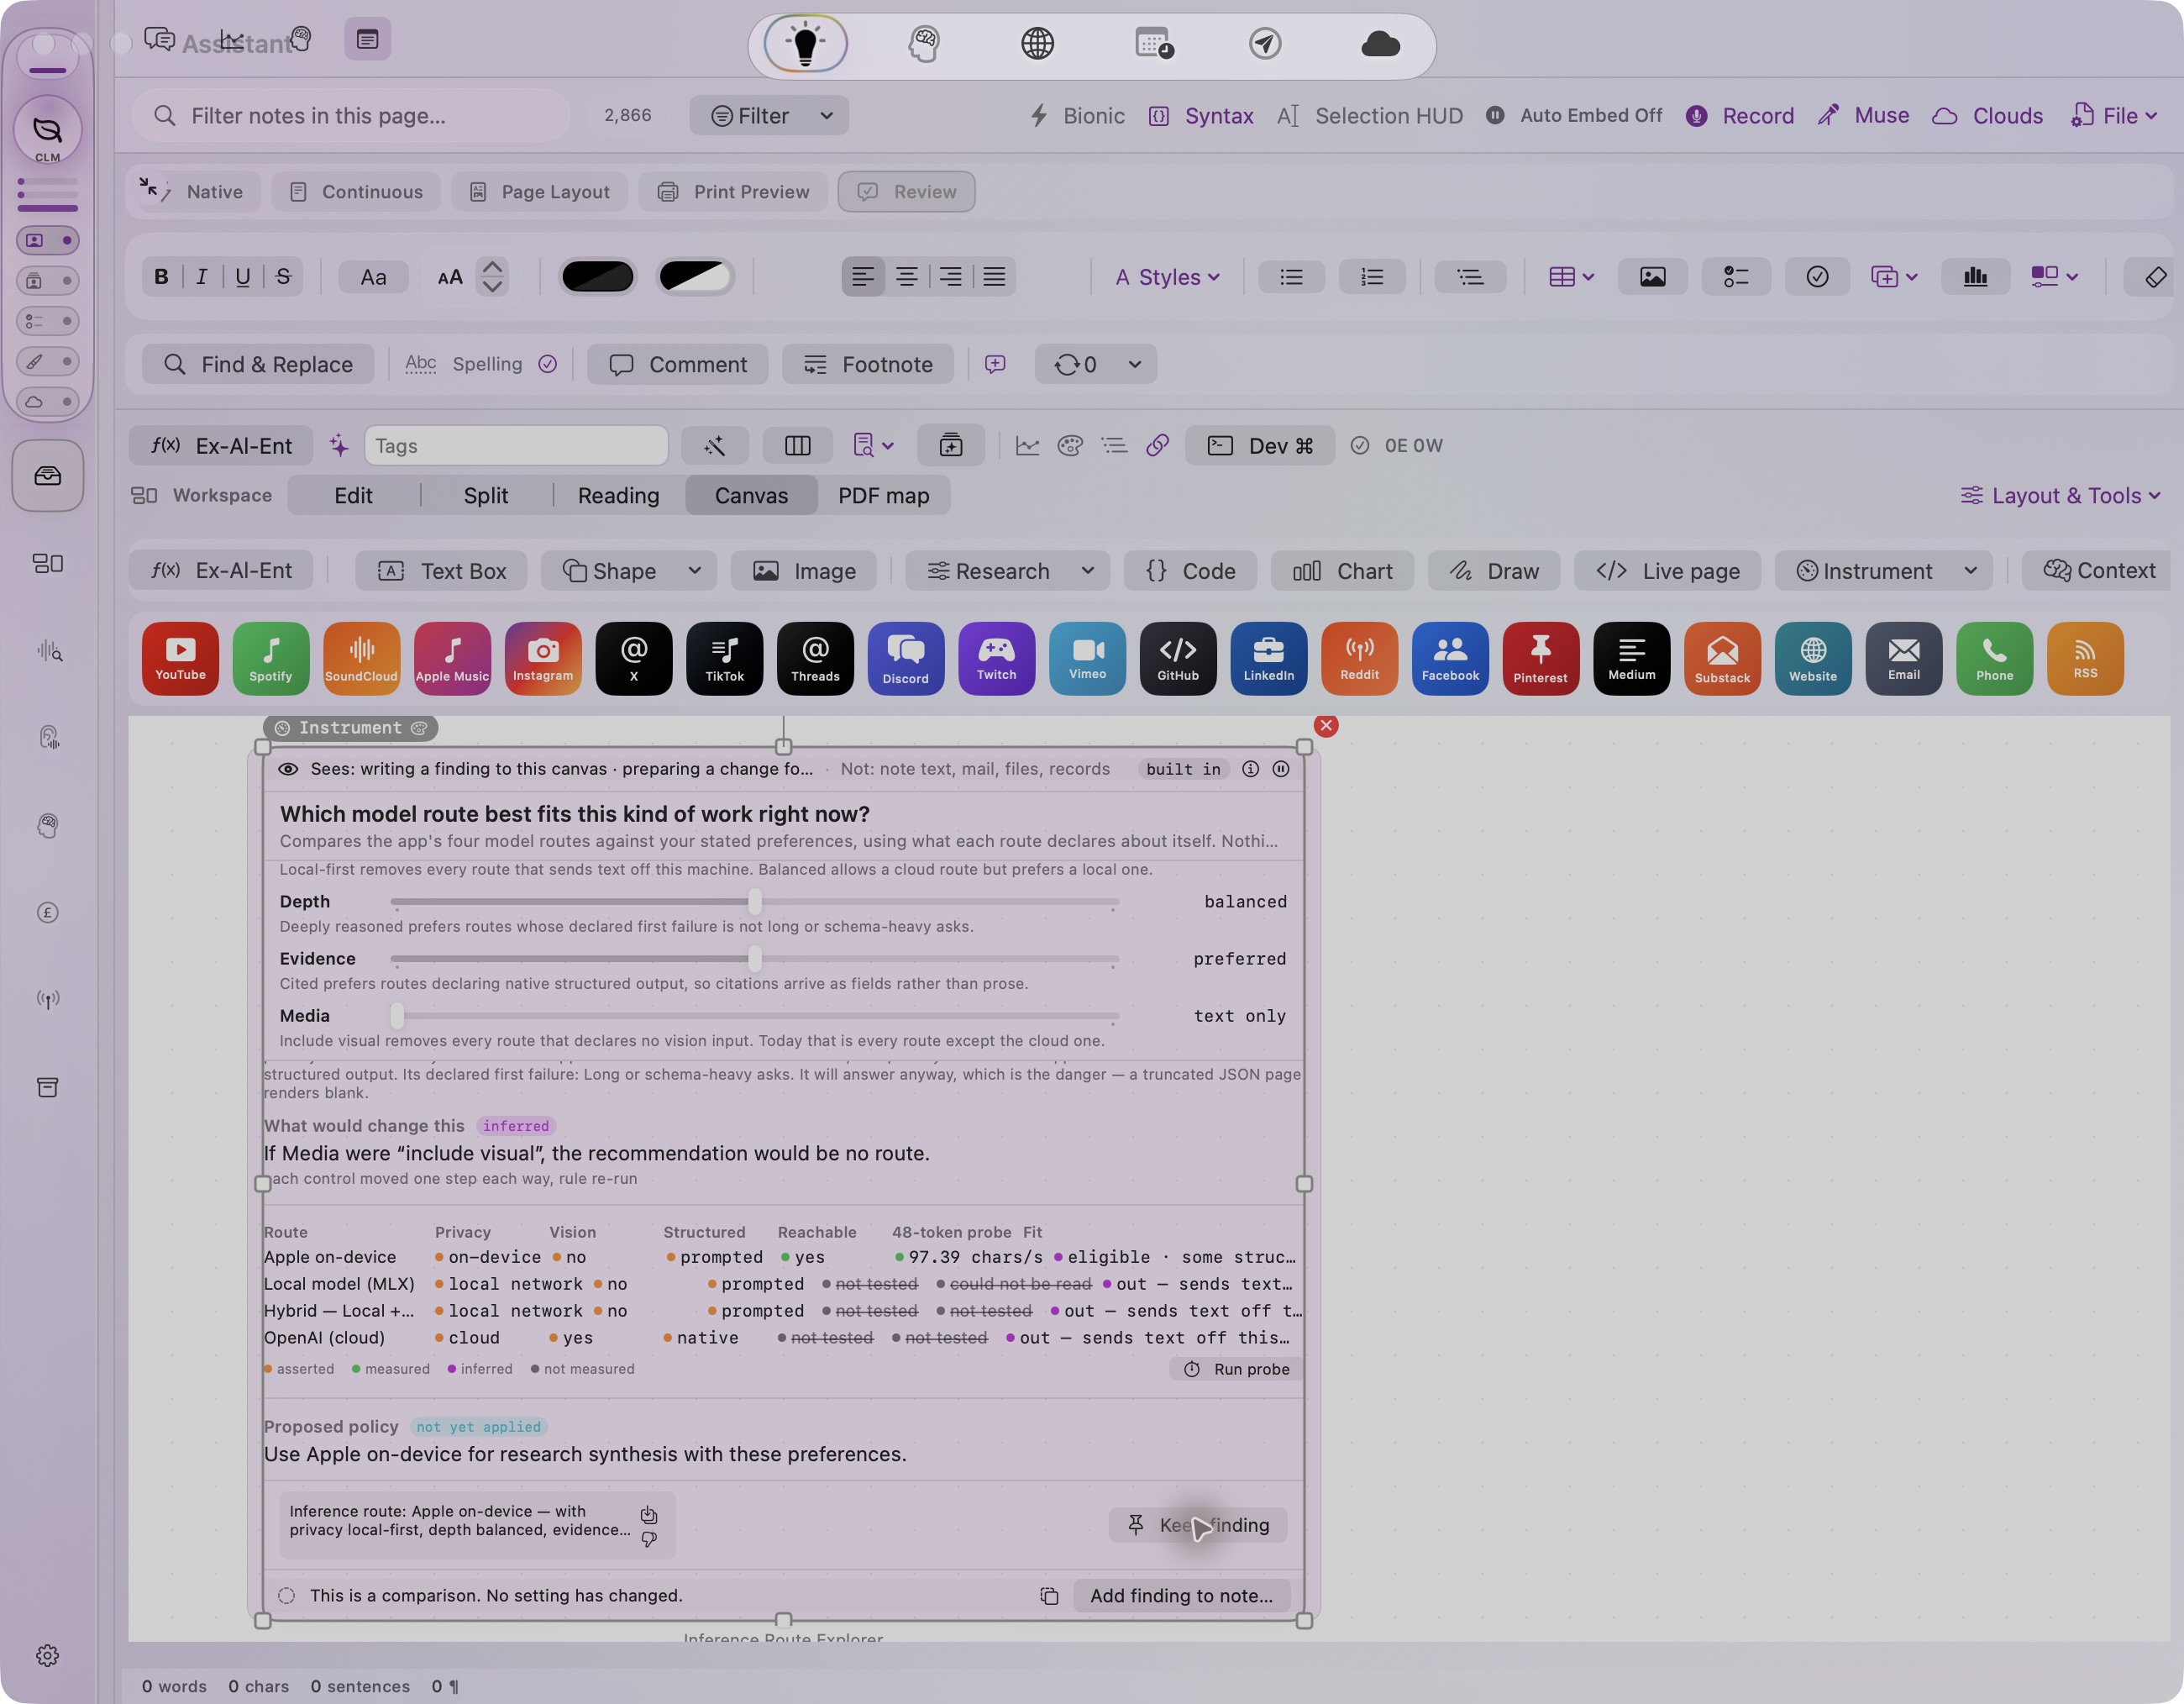Open the Substack shortcut icon
This screenshot has width=2184, height=1704.
pyautogui.click(x=1722, y=658)
